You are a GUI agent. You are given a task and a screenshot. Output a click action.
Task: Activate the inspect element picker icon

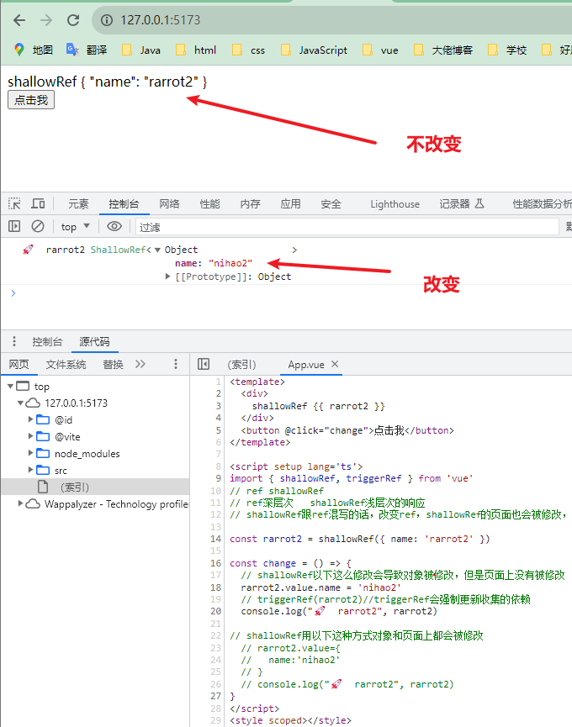14,203
